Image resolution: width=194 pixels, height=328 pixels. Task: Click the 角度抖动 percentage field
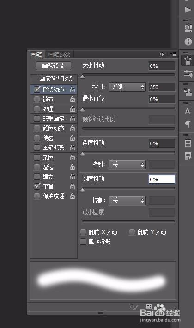pos(162,143)
